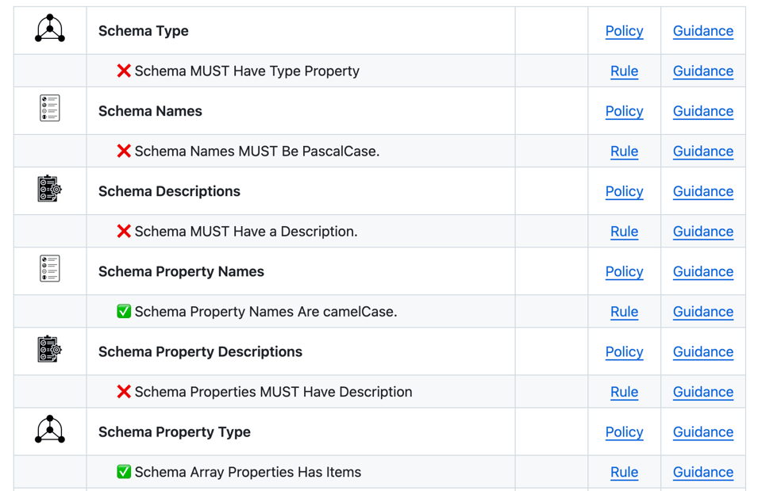762x491 pixels.
Task: Click red X beside Schema MUST Have Type Property
Action: [124, 71]
